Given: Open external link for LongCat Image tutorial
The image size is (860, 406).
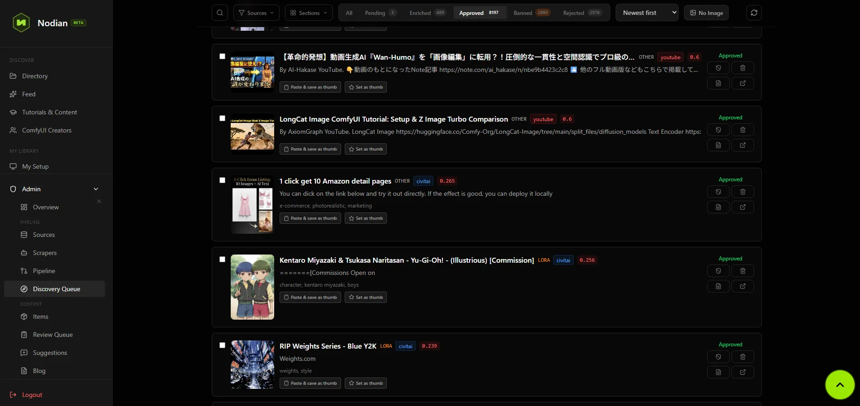Looking at the screenshot, I should tap(743, 145).
